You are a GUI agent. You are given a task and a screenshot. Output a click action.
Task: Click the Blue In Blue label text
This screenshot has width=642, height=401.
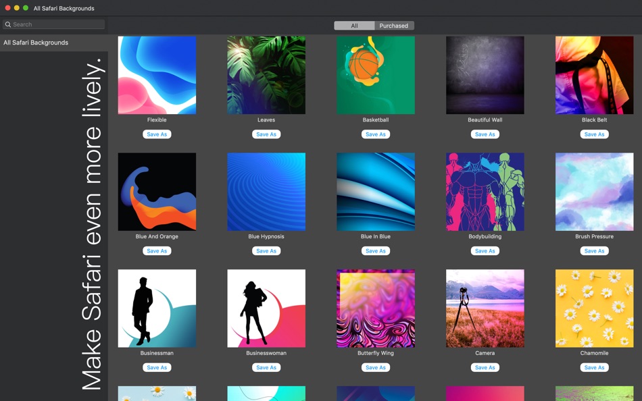[376, 236]
